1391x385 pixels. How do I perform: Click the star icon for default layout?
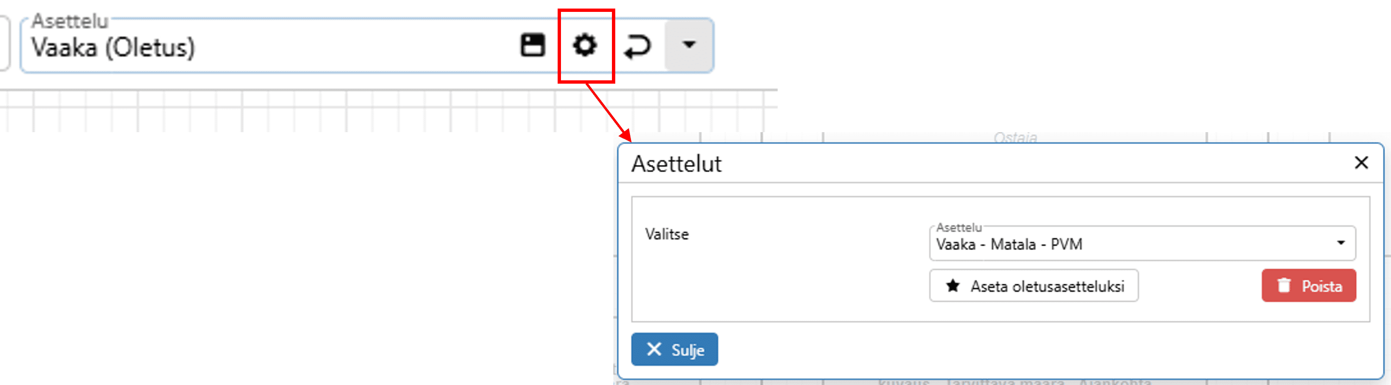[x=953, y=286]
